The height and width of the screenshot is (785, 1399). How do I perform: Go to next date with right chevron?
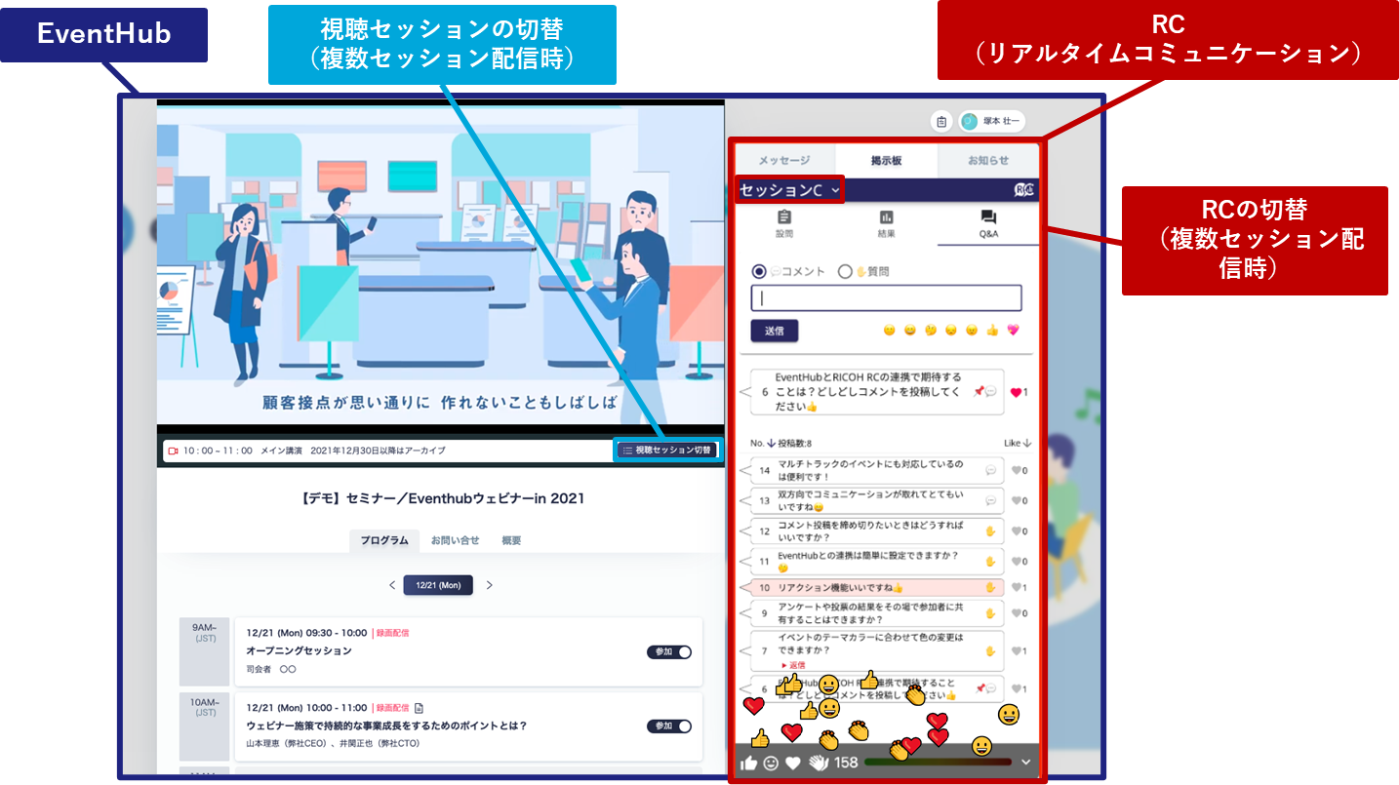coord(490,585)
